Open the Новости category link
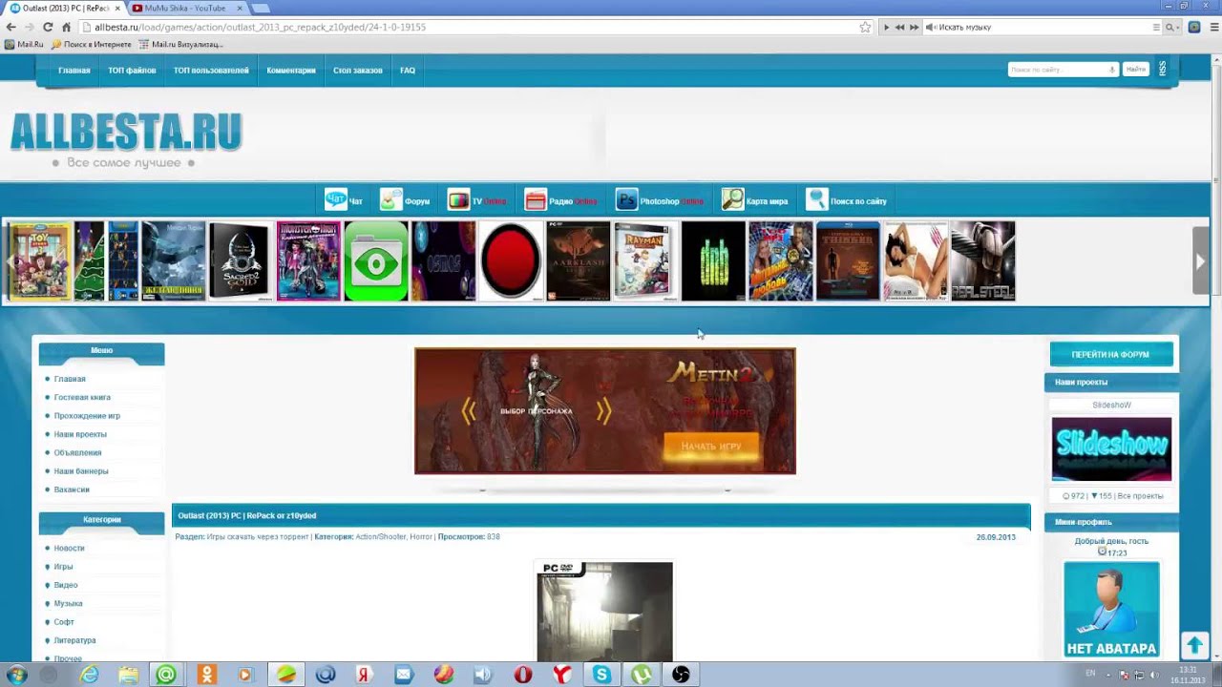1222x687 pixels. (69, 548)
